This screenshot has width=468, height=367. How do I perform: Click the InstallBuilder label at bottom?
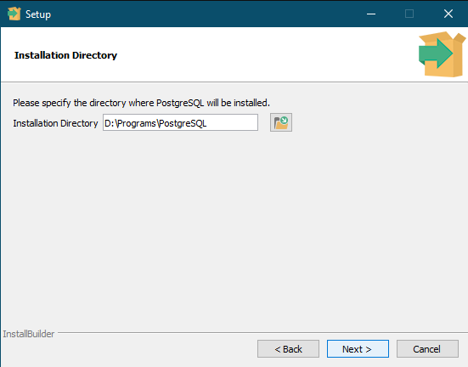[29, 334]
